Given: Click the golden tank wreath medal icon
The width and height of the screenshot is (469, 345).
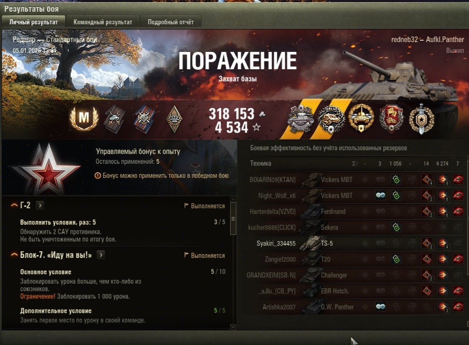Looking at the screenshot, I should tap(361, 118).
